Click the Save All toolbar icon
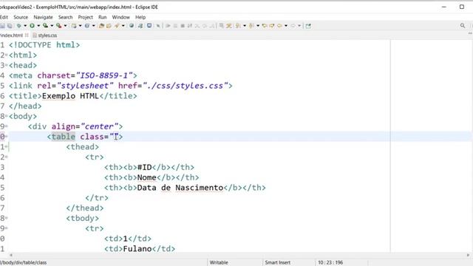Screen dimensions: 473x266 pyautogui.click(x=10, y=26)
